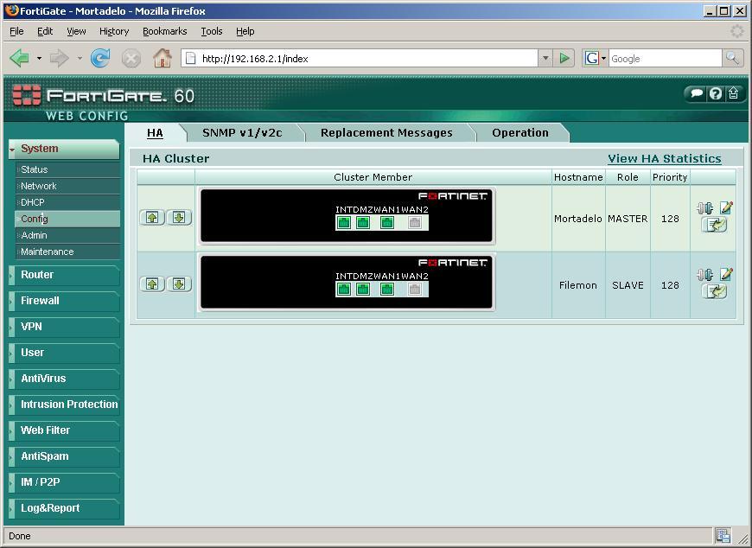This screenshot has height=548, width=752.
Task: Go to the System Status page
Action: (x=67, y=169)
